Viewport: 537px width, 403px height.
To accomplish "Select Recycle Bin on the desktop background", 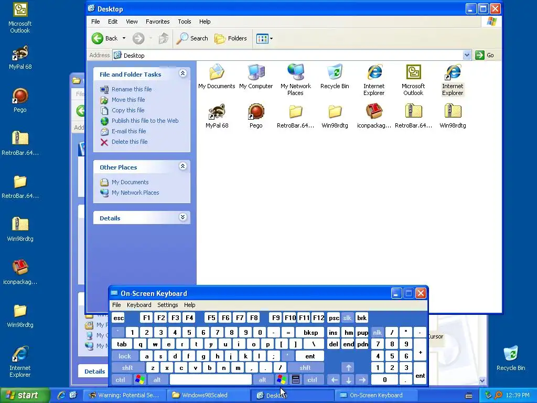I will [x=511, y=354].
